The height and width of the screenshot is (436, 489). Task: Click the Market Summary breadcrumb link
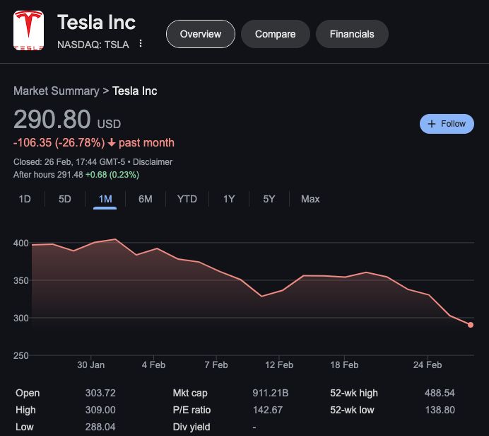click(x=57, y=91)
